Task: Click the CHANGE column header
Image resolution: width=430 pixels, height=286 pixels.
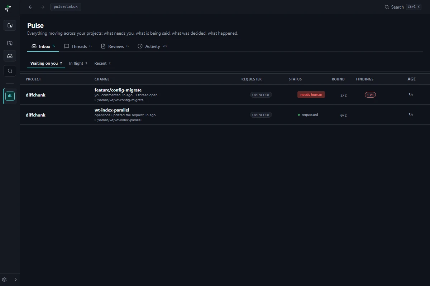Action: point(102,79)
